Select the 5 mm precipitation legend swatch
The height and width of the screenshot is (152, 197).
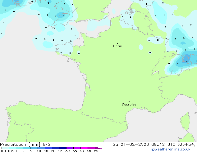pyautogui.click(x=34, y=148)
